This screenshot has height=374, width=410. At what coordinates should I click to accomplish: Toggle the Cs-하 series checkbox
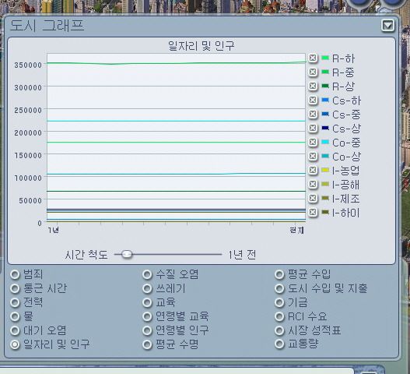click(313, 100)
